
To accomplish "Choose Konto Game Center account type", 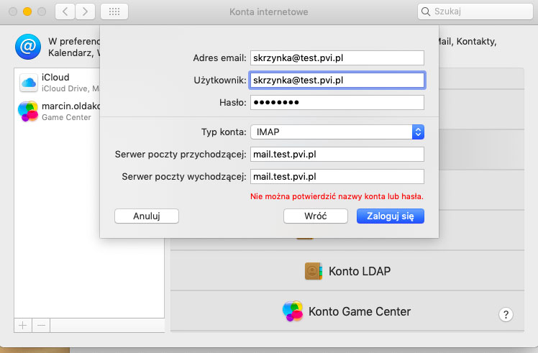I will pos(347,311).
